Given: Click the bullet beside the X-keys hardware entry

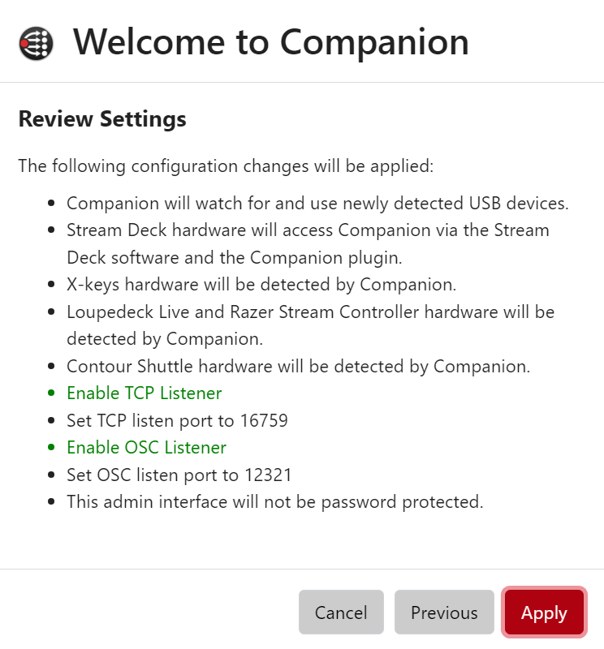Looking at the screenshot, I should coord(51,285).
